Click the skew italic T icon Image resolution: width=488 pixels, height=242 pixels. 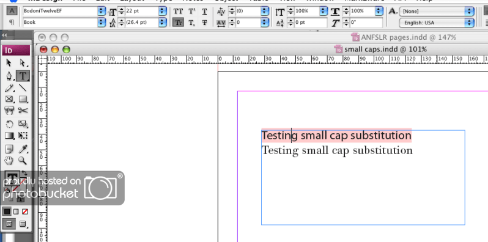pyautogui.click(x=335, y=23)
